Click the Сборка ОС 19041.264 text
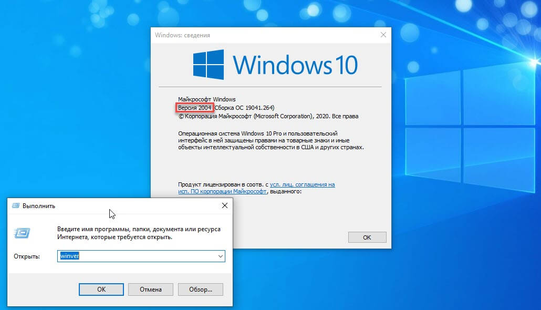This screenshot has height=310, width=541. pos(244,108)
